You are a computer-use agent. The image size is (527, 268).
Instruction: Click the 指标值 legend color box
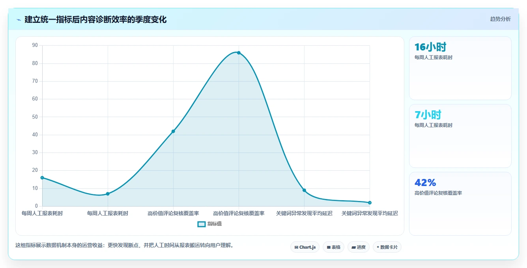201,224
